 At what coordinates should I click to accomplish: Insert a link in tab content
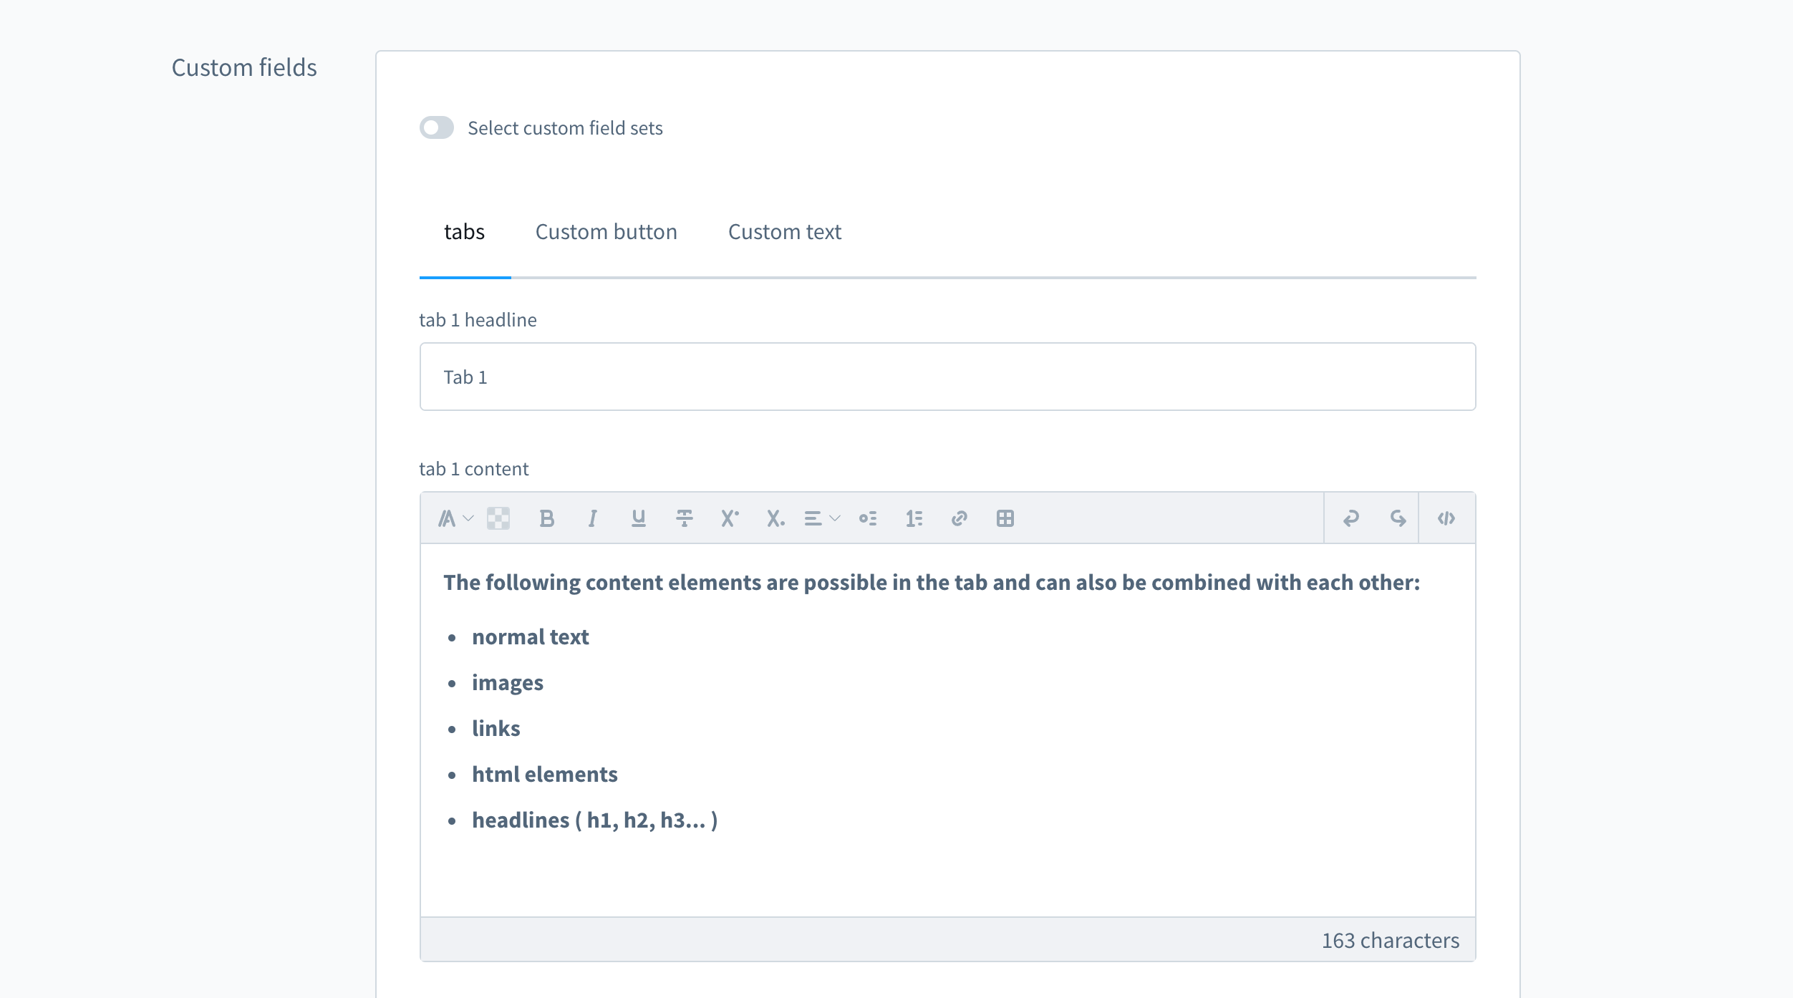pos(960,518)
